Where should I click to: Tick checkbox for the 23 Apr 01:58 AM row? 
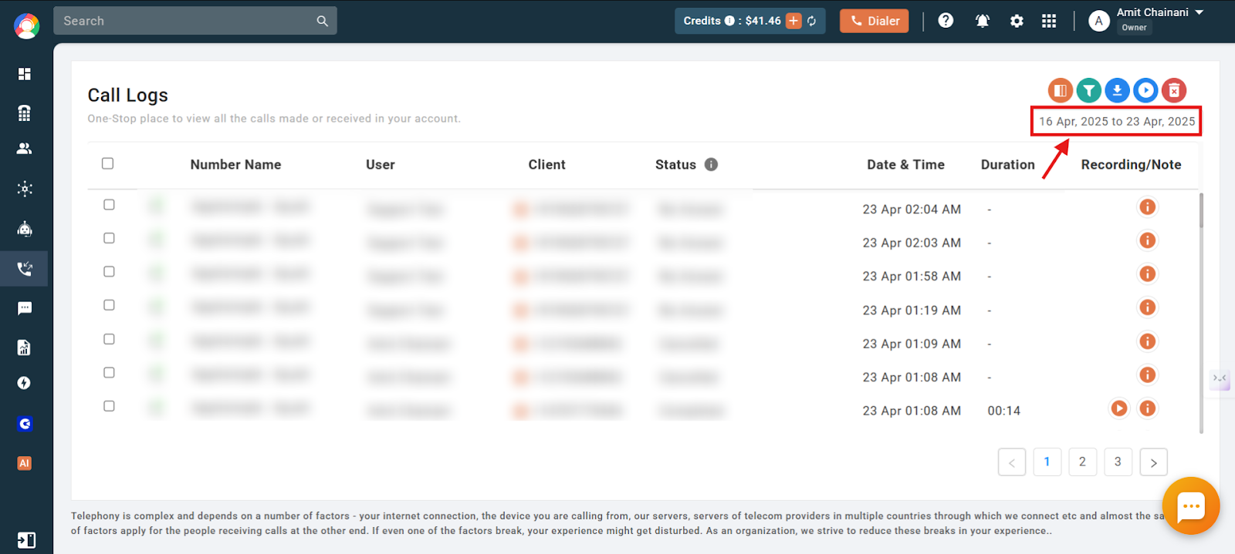[x=109, y=271]
